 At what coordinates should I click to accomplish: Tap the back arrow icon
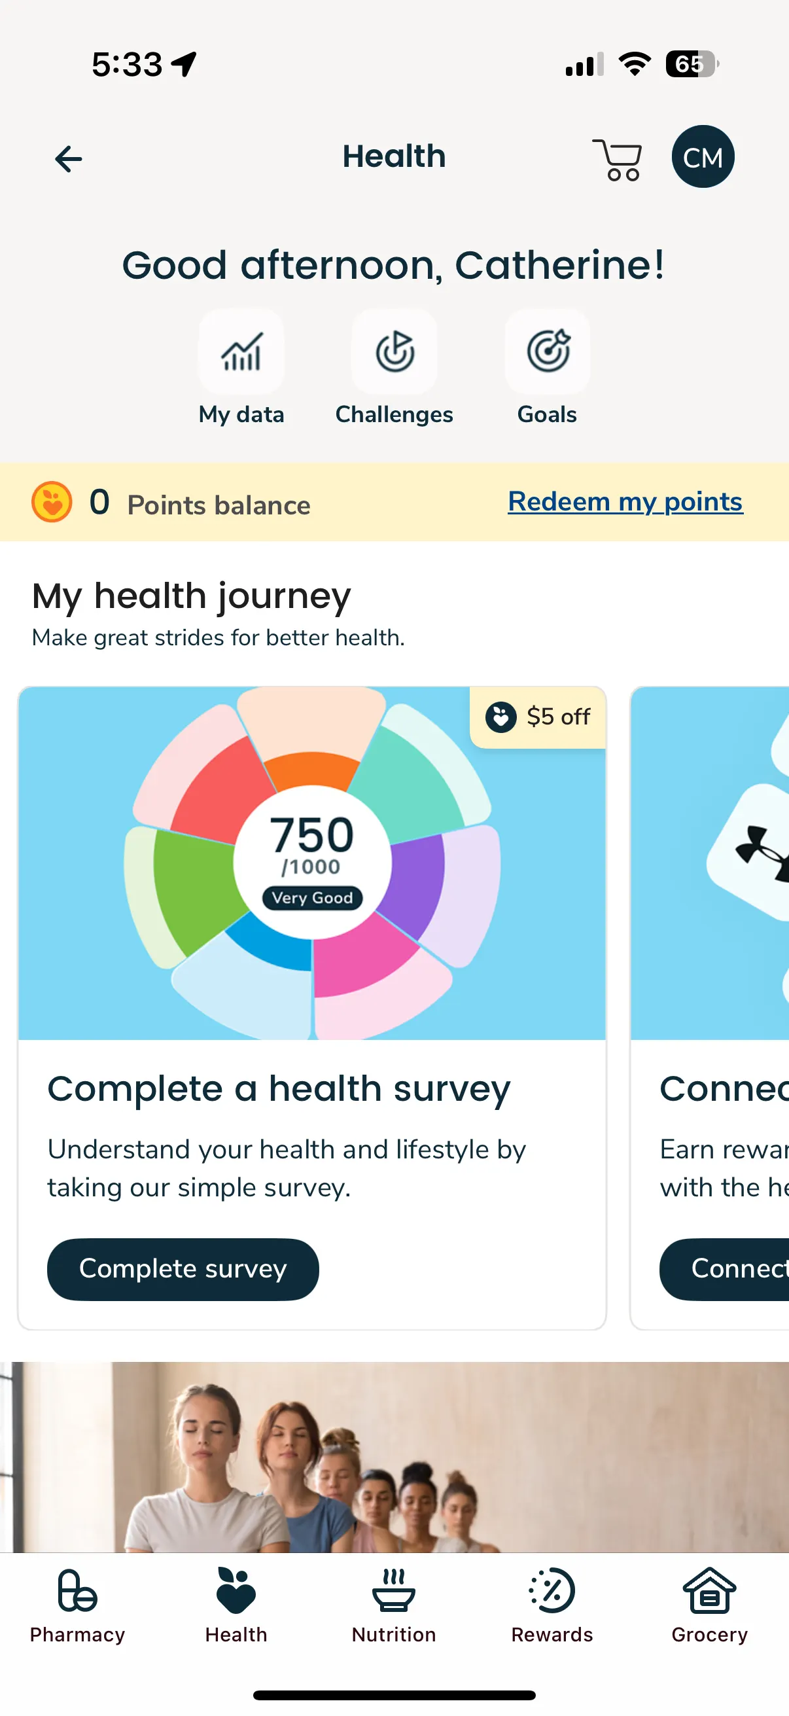69,158
